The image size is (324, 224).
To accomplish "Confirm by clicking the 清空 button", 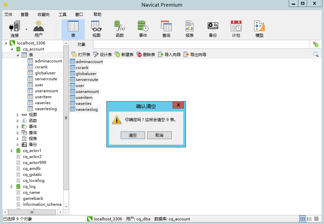I will (x=133, y=135).
